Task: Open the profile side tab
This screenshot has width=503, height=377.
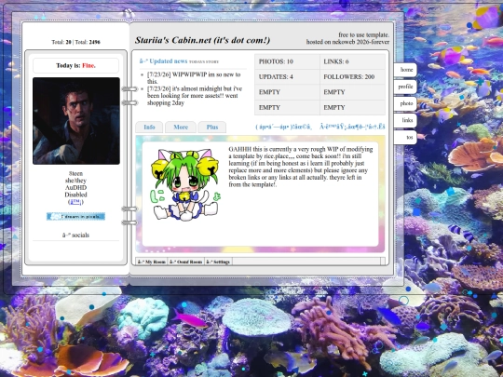Action: [x=405, y=87]
